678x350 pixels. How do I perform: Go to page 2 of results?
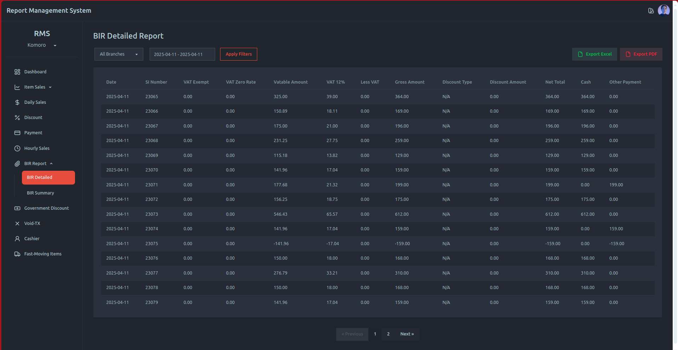(388, 334)
